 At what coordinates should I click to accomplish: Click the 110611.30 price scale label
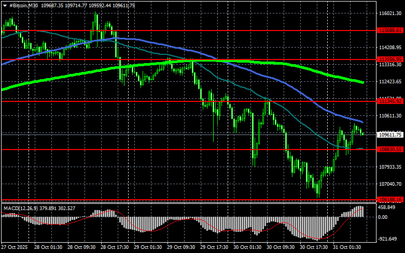[390, 116]
